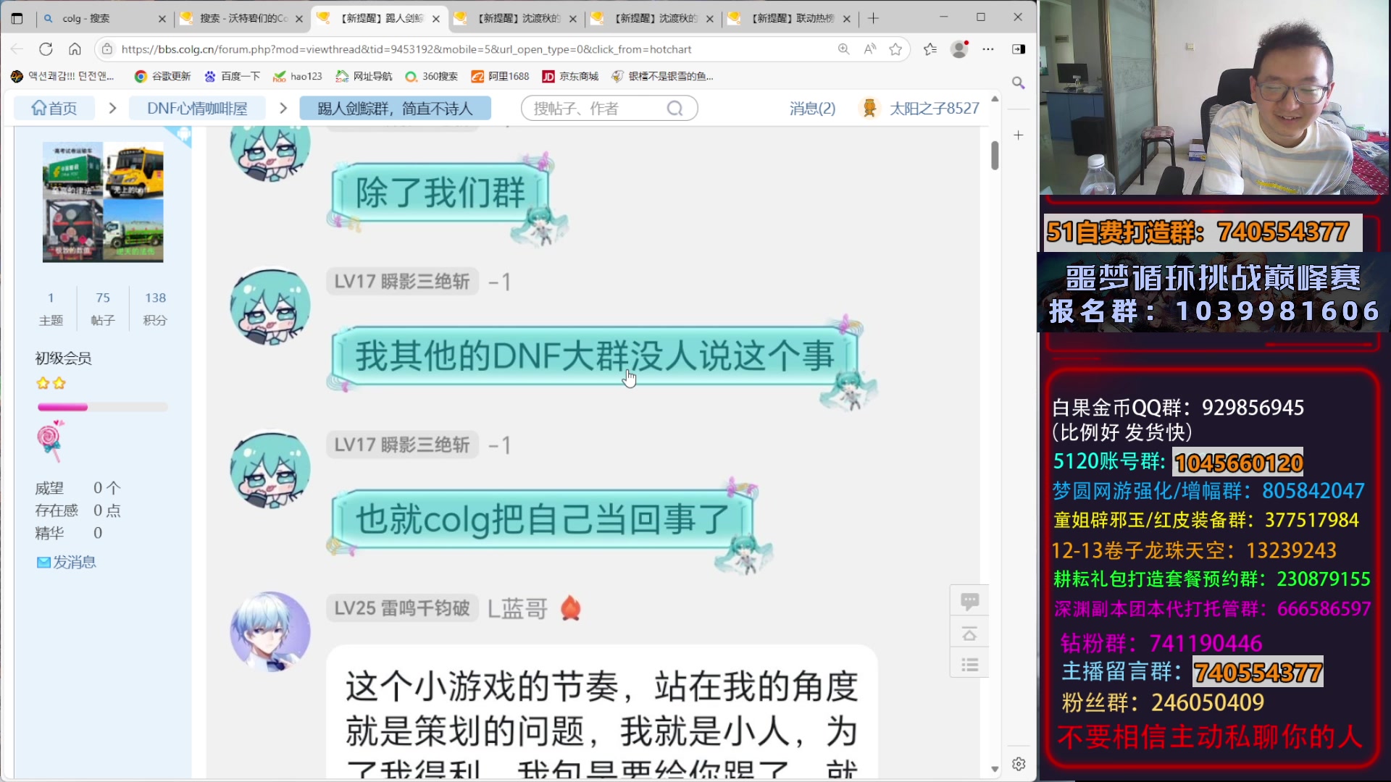Click the 75 帖子 post count
The width and height of the screenshot is (1391, 782).
coord(103,308)
